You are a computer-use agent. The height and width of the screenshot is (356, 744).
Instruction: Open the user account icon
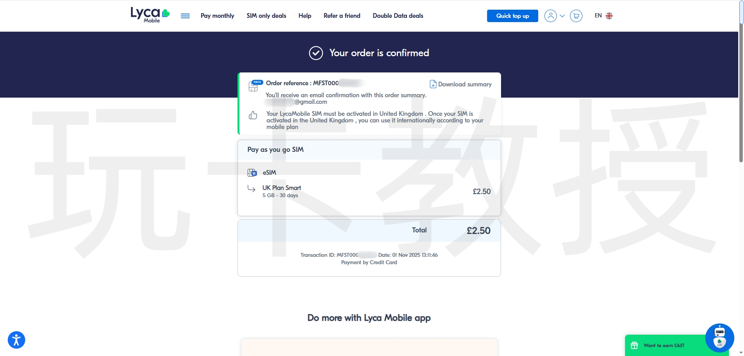click(x=550, y=16)
